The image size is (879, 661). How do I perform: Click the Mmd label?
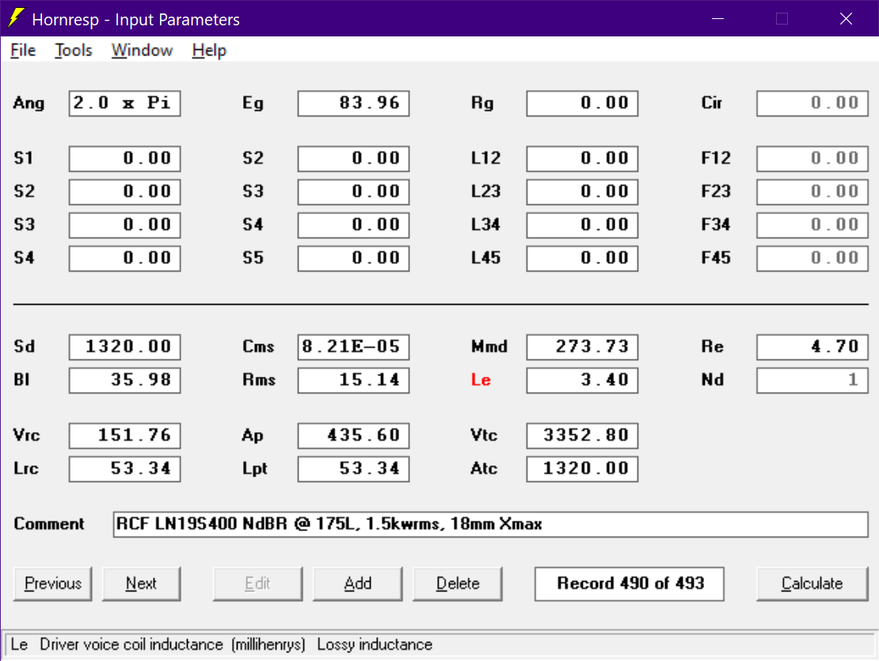click(x=489, y=347)
